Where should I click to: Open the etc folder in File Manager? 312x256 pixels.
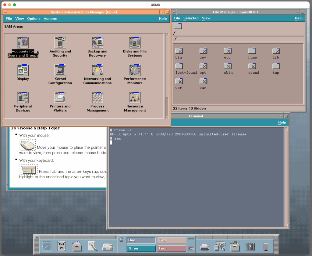[x=227, y=51]
